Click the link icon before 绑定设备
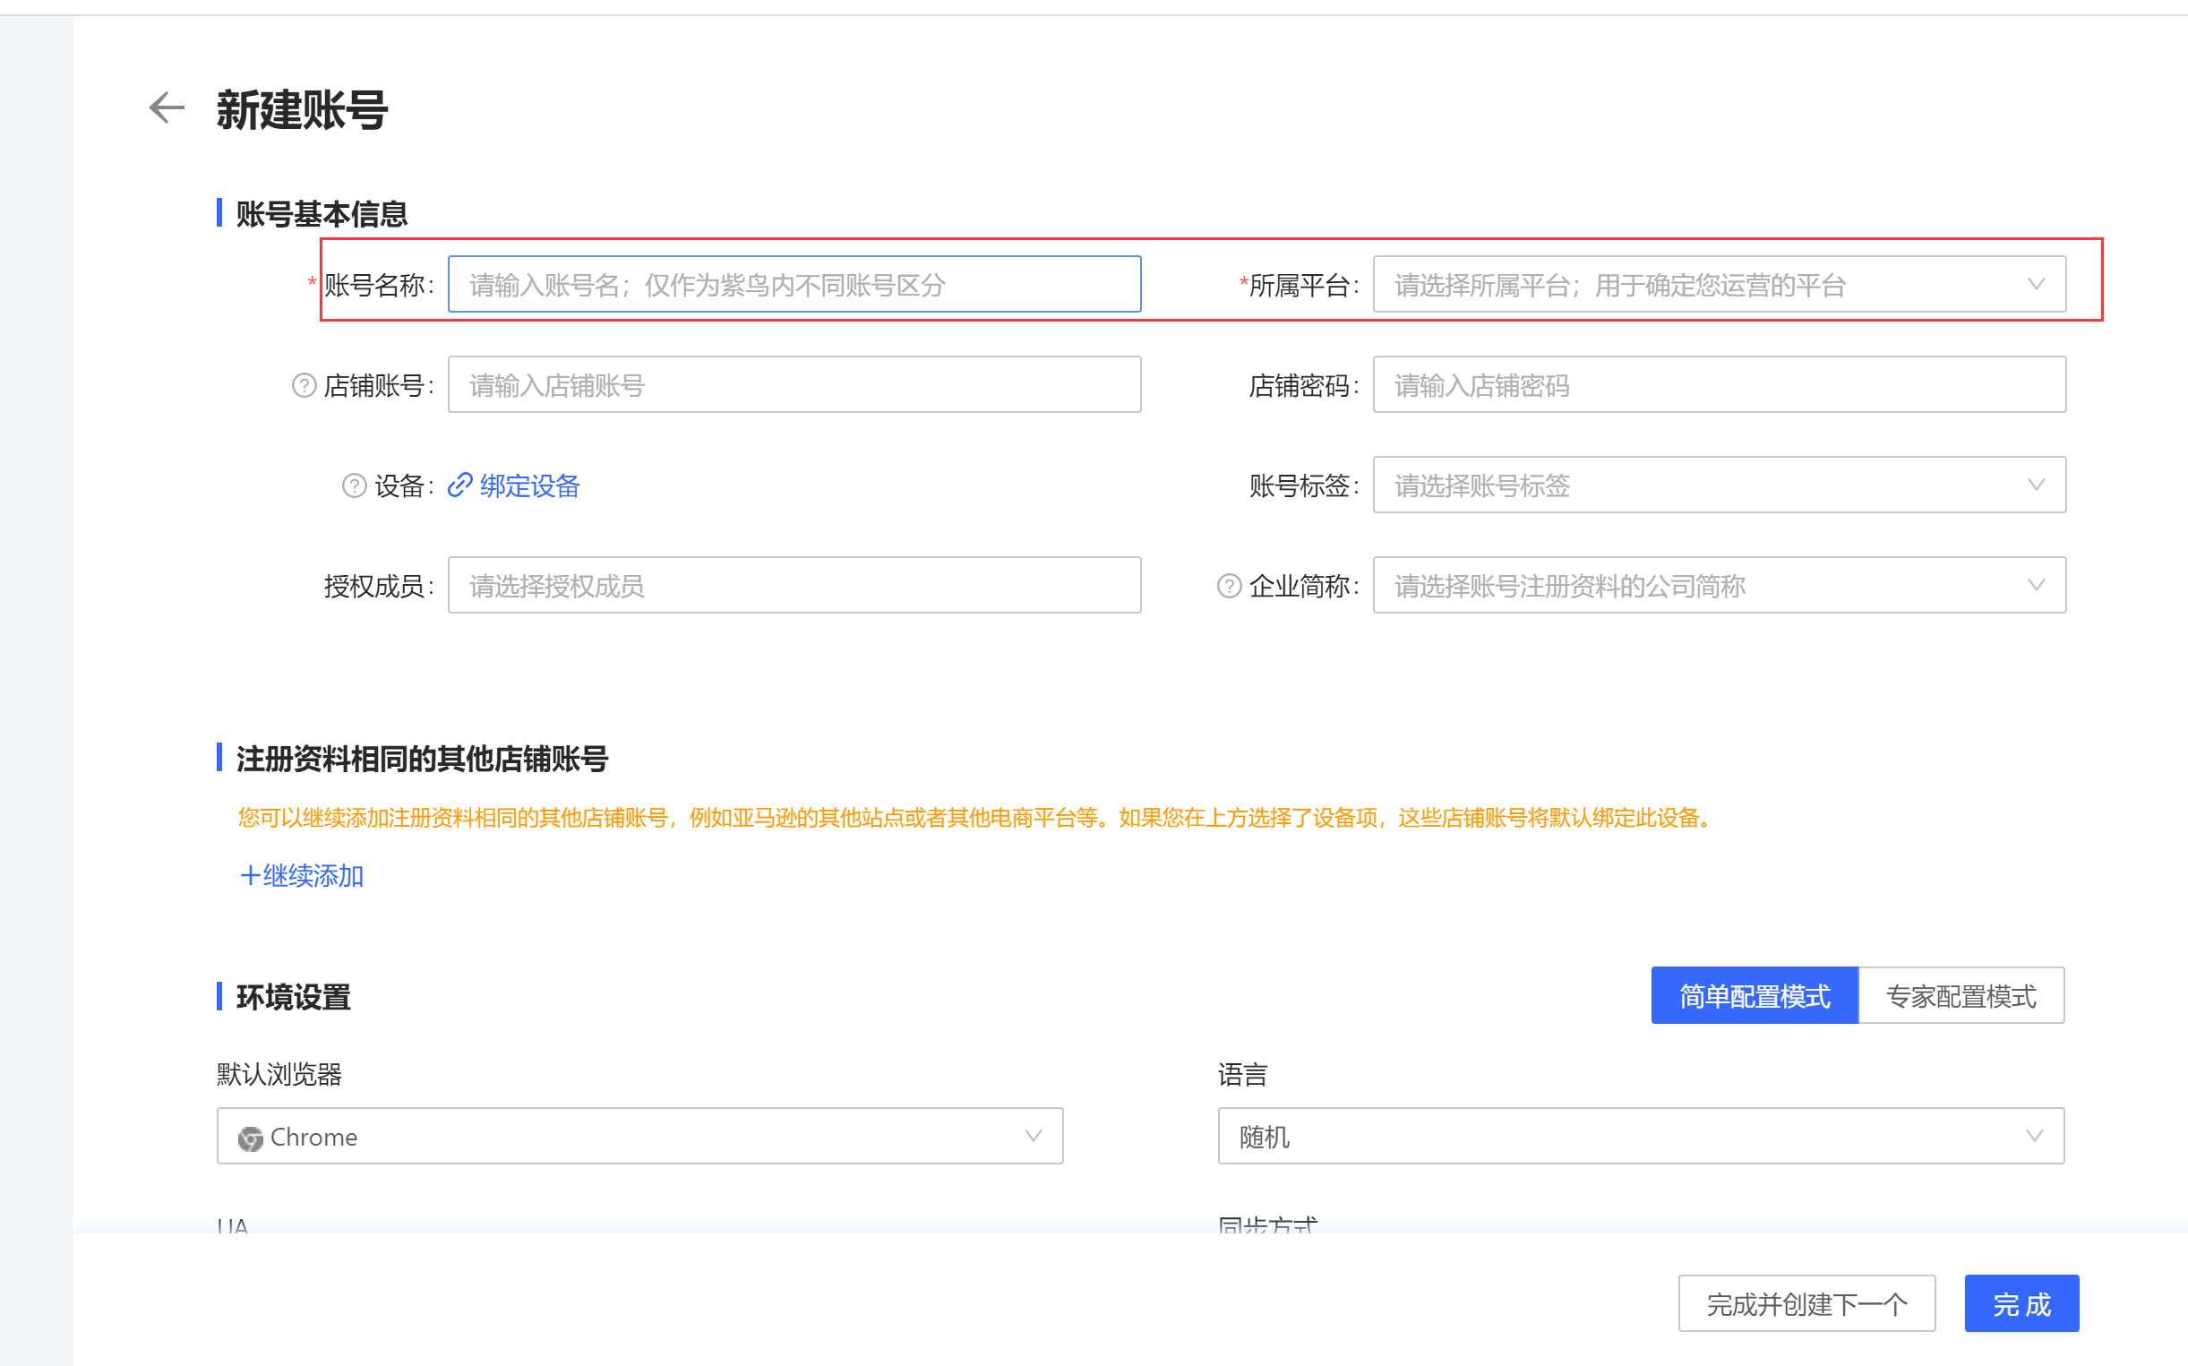 459,485
